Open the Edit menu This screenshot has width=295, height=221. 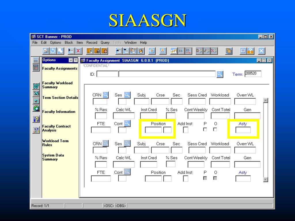coord(44,43)
